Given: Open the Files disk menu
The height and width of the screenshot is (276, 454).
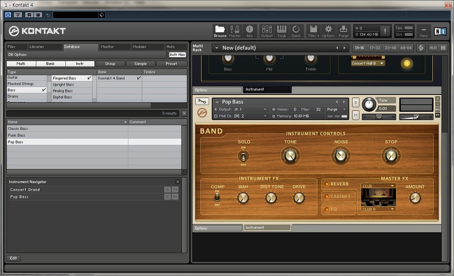Looking at the screenshot, I should coord(313,31).
